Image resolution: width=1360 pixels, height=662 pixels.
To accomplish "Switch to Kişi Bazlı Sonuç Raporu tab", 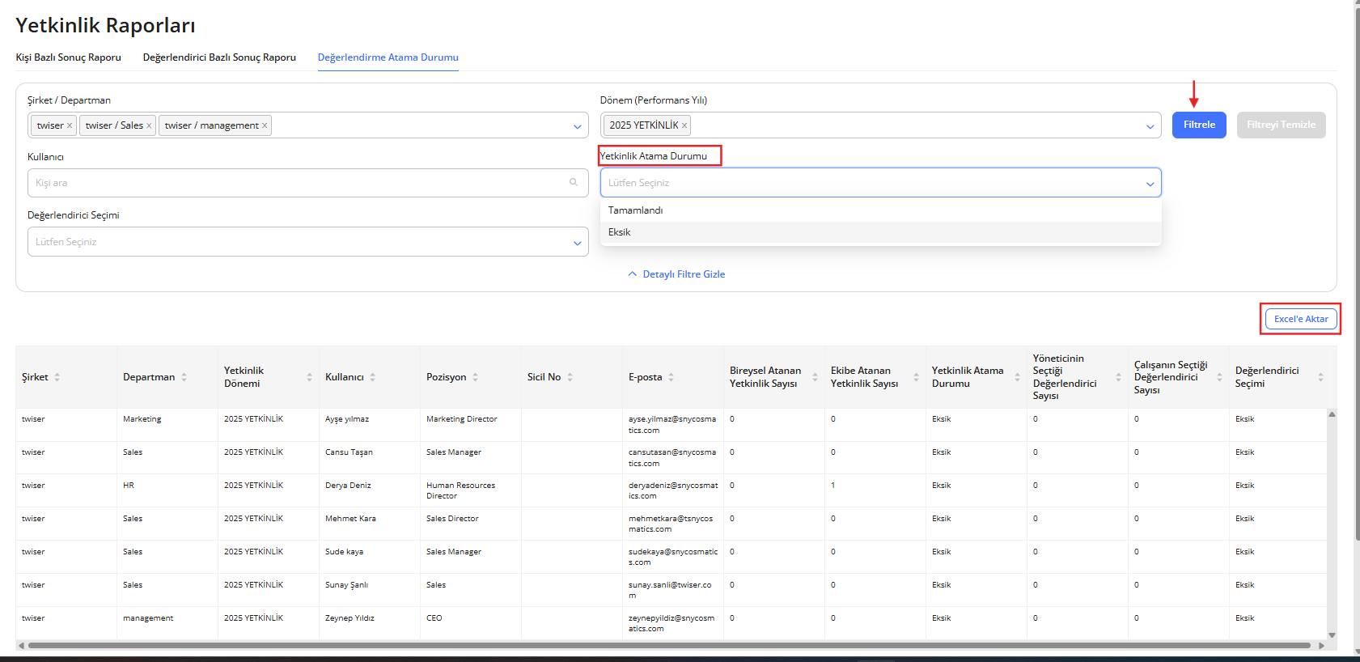I will [x=69, y=57].
